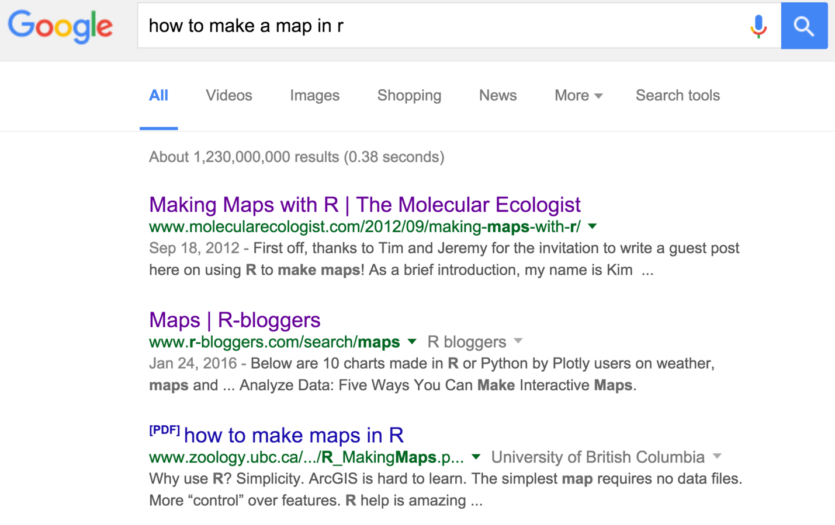
Task: Switch to the Images tab
Action: [314, 96]
